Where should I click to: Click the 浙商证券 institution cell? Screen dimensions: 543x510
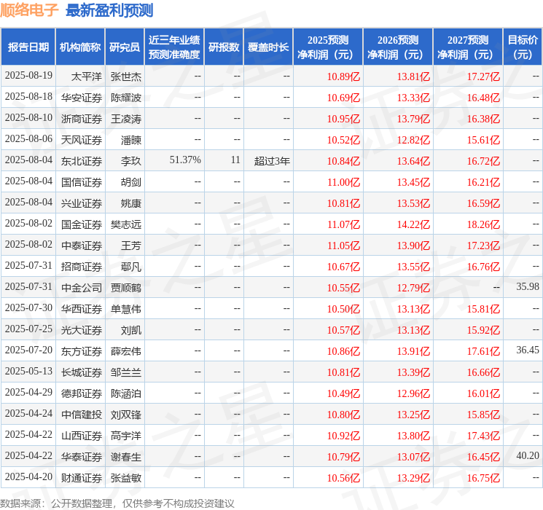click(82, 119)
